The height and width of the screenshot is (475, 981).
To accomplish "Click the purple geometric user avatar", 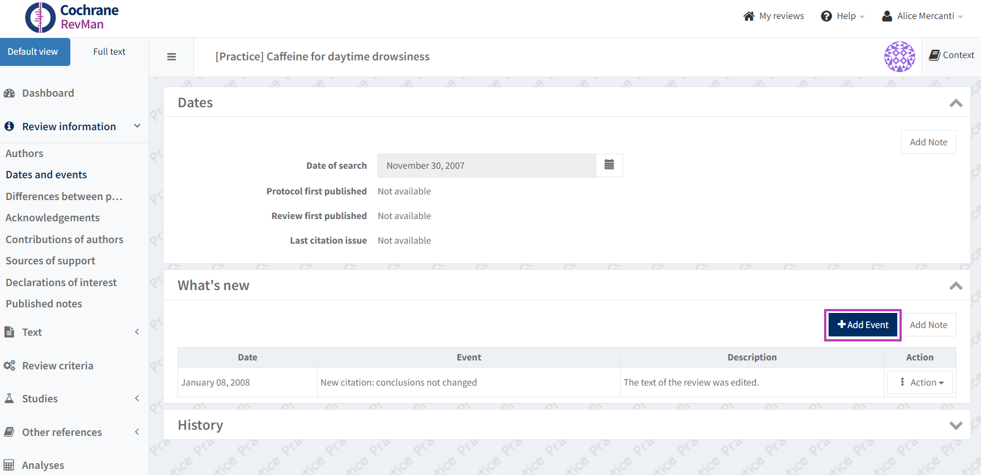I will (x=899, y=56).
